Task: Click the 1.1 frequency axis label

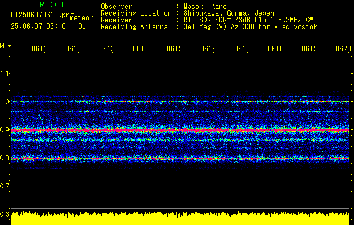Action: click(x=5, y=73)
